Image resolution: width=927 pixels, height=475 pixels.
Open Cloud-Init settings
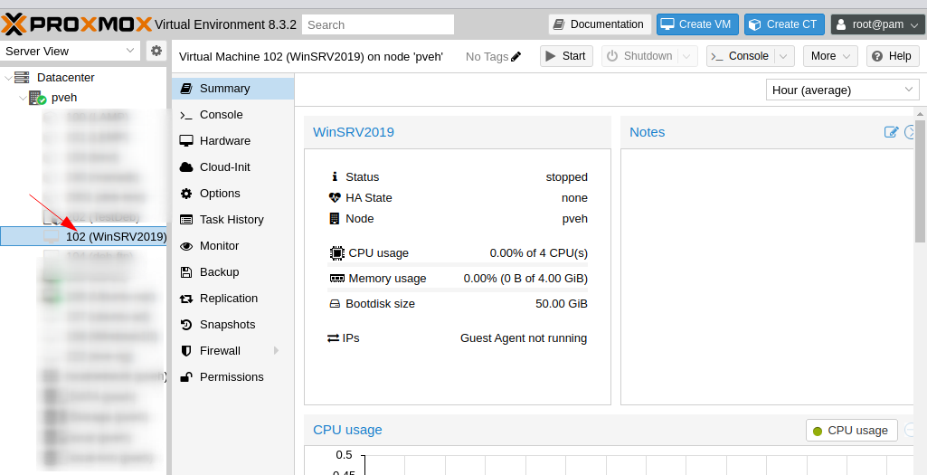click(x=233, y=166)
